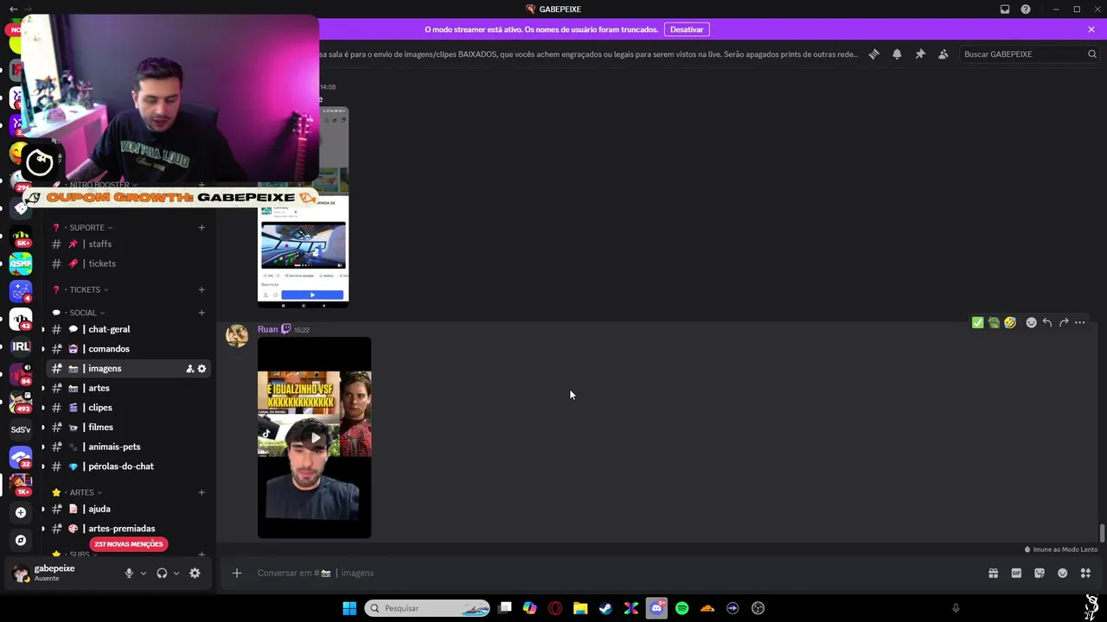Jump to 237 novas menções
The width and height of the screenshot is (1107, 622).
pos(128,544)
